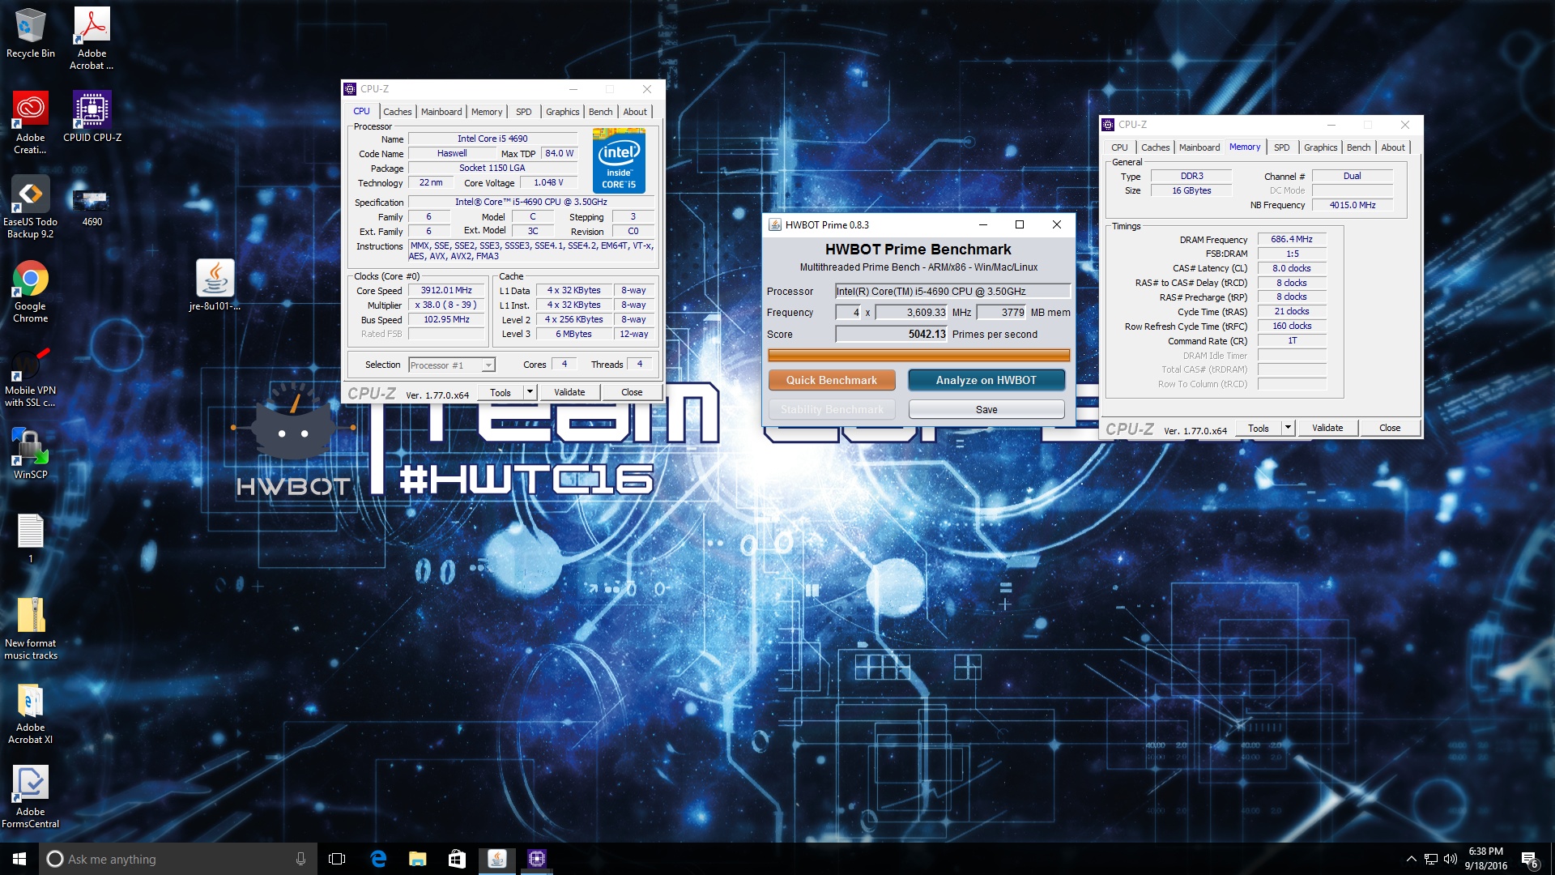Screen dimensions: 1555x875
Task: Open Bench tab in left CPU-Z window
Action: (x=600, y=112)
